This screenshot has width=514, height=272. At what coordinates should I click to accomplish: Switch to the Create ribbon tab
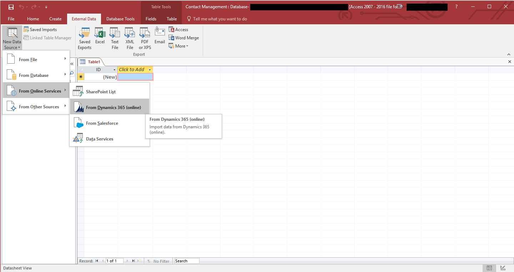[55, 19]
